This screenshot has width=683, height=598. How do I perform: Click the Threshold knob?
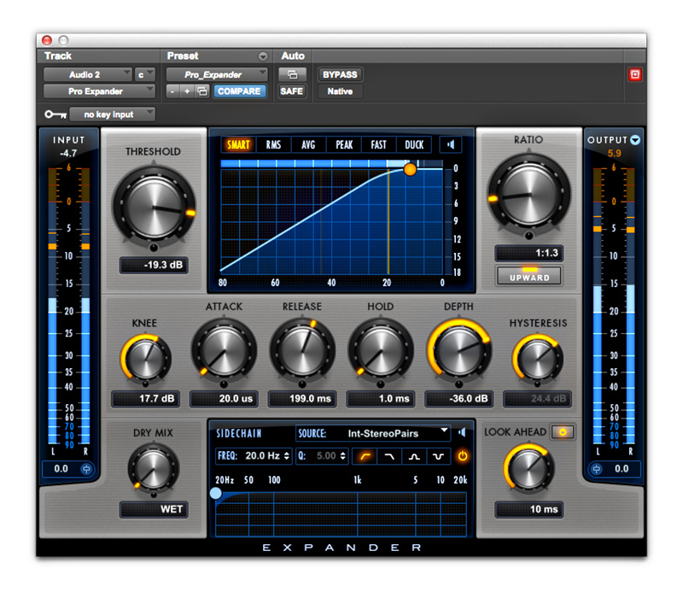tap(154, 207)
